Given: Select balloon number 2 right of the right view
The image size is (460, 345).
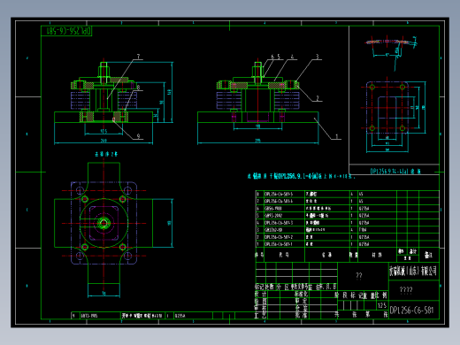Looking at the screenshot, I should [x=318, y=98].
